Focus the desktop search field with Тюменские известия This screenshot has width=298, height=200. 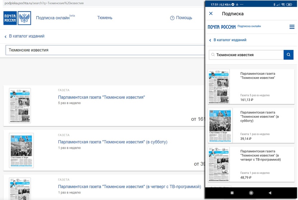105,50
